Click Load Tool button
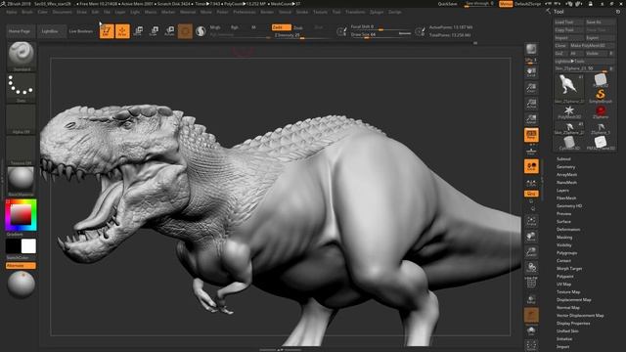The width and height of the screenshot is (626, 352). coord(568,22)
